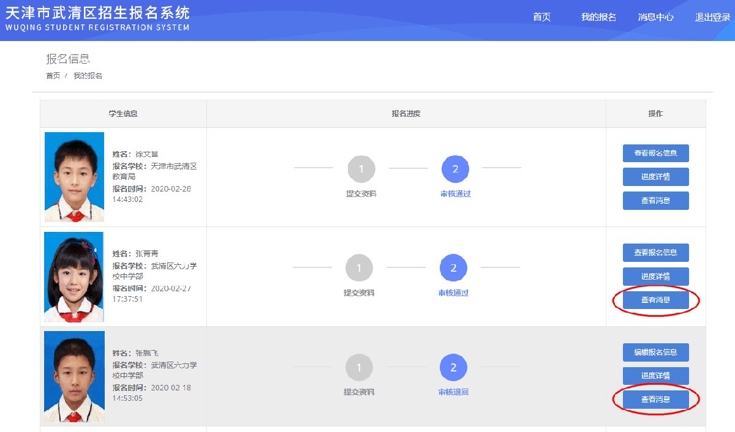
Task: Click third student's photo thumbnail
Action: click(74, 376)
